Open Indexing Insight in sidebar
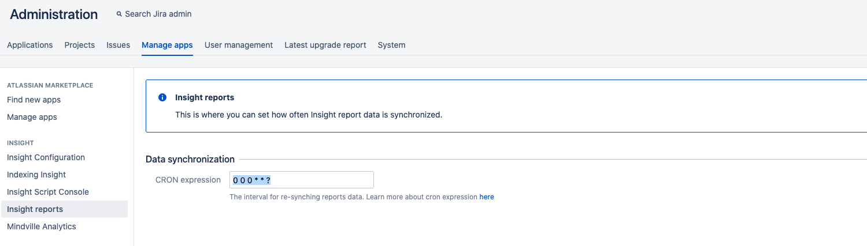Viewport: 867px width, 246px height. 36,175
